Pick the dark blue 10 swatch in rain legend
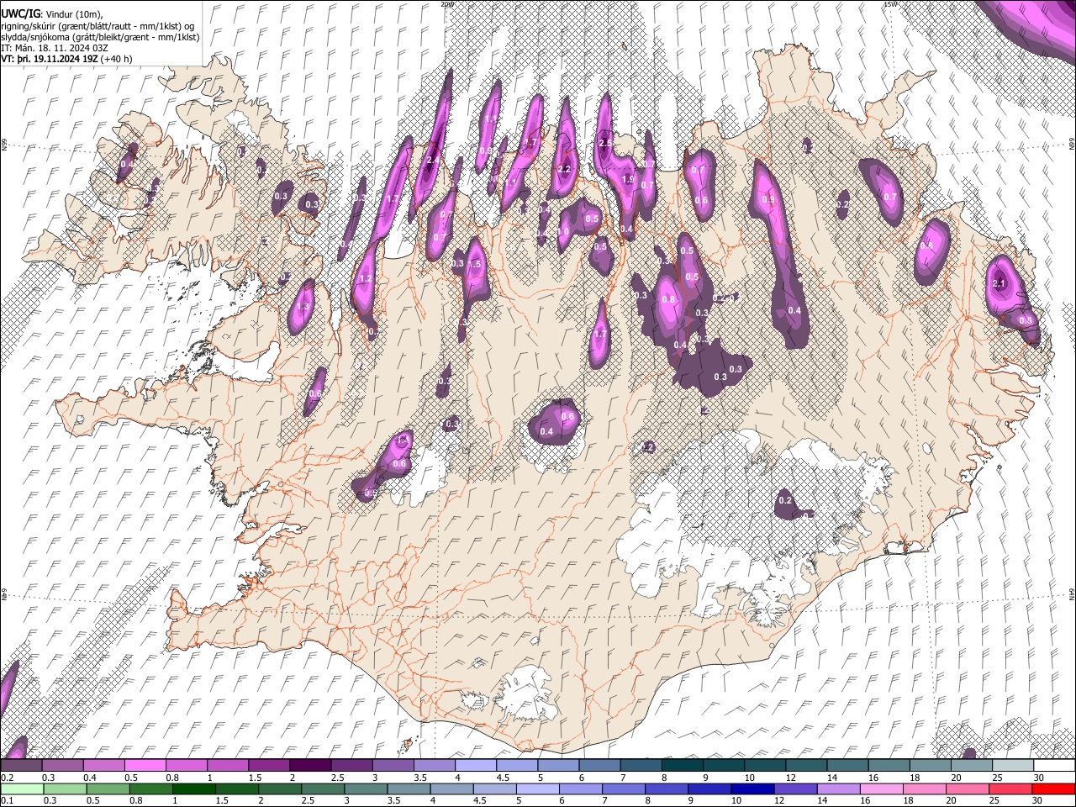 pyautogui.click(x=752, y=789)
